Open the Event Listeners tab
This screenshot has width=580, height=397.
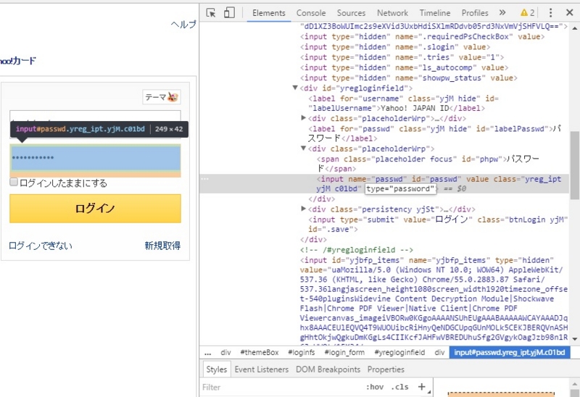pyautogui.click(x=262, y=369)
